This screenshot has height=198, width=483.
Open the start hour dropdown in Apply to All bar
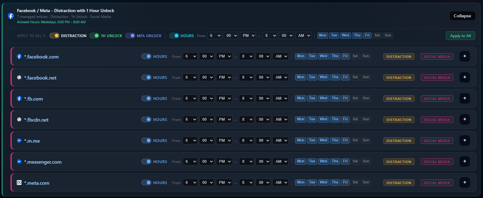pyautogui.click(x=215, y=36)
